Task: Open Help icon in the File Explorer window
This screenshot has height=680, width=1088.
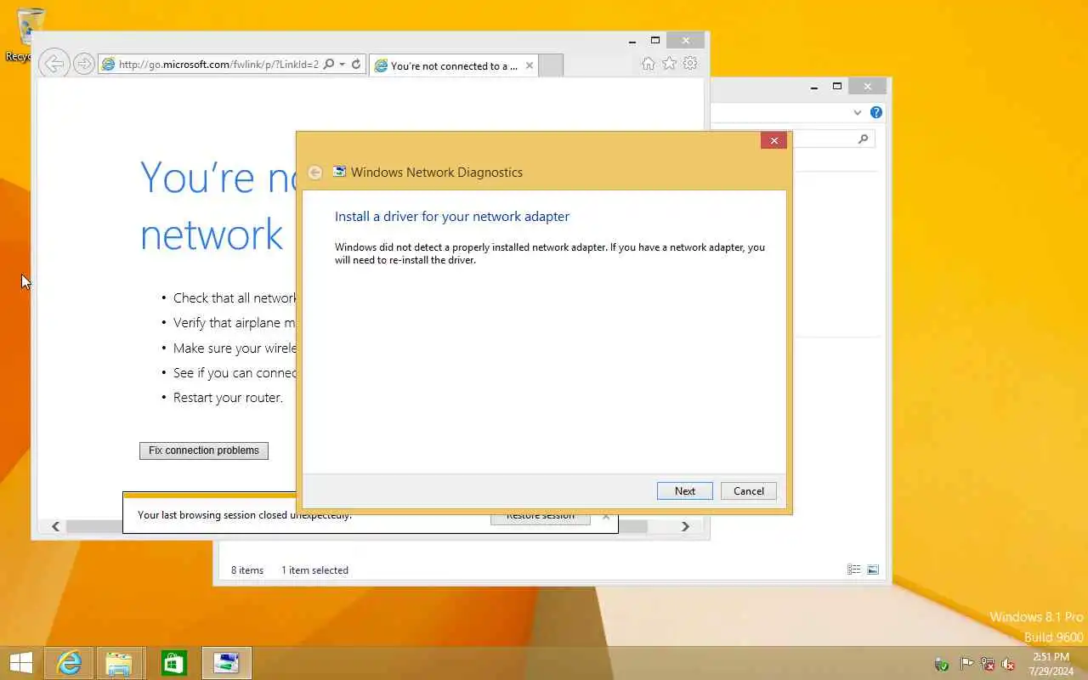Action: click(x=876, y=112)
